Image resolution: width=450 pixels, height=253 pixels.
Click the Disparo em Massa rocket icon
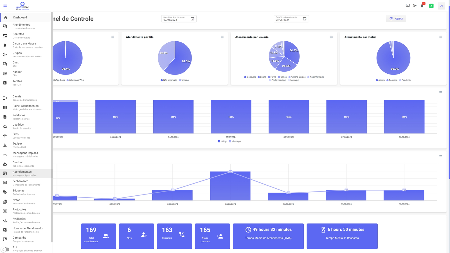click(5, 45)
